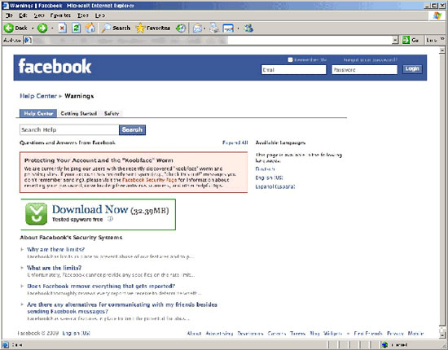Open the Help menu
Screen dimensions: 448x350
point(100,15)
